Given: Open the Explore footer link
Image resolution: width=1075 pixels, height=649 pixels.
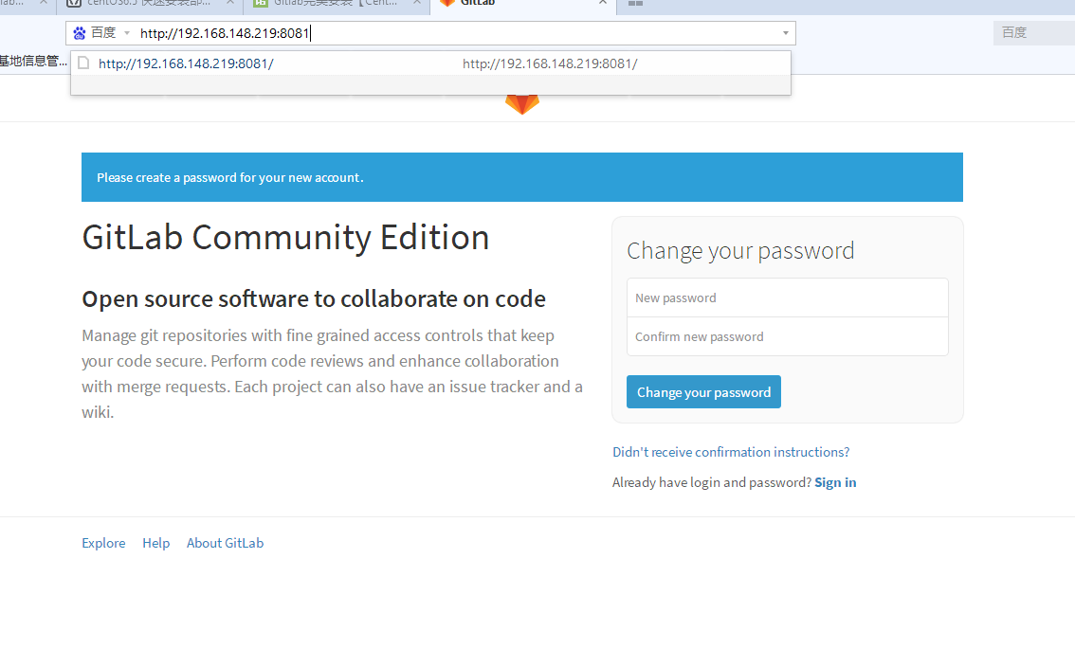Looking at the screenshot, I should click(x=103, y=543).
